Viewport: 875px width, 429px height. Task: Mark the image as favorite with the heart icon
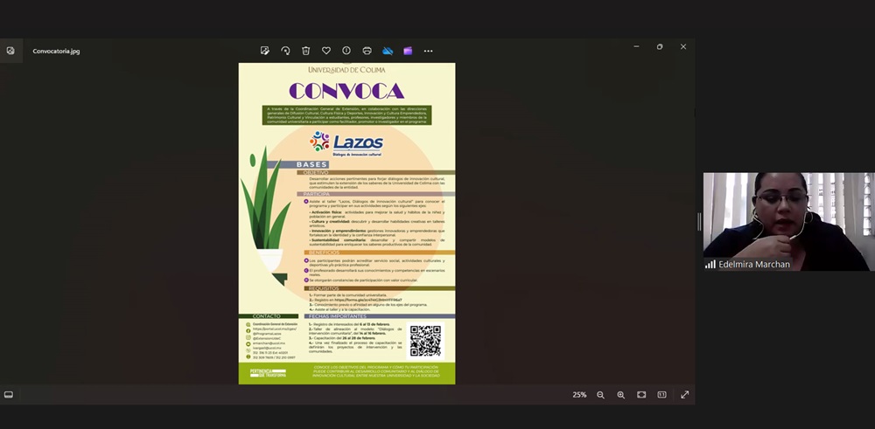(x=326, y=51)
